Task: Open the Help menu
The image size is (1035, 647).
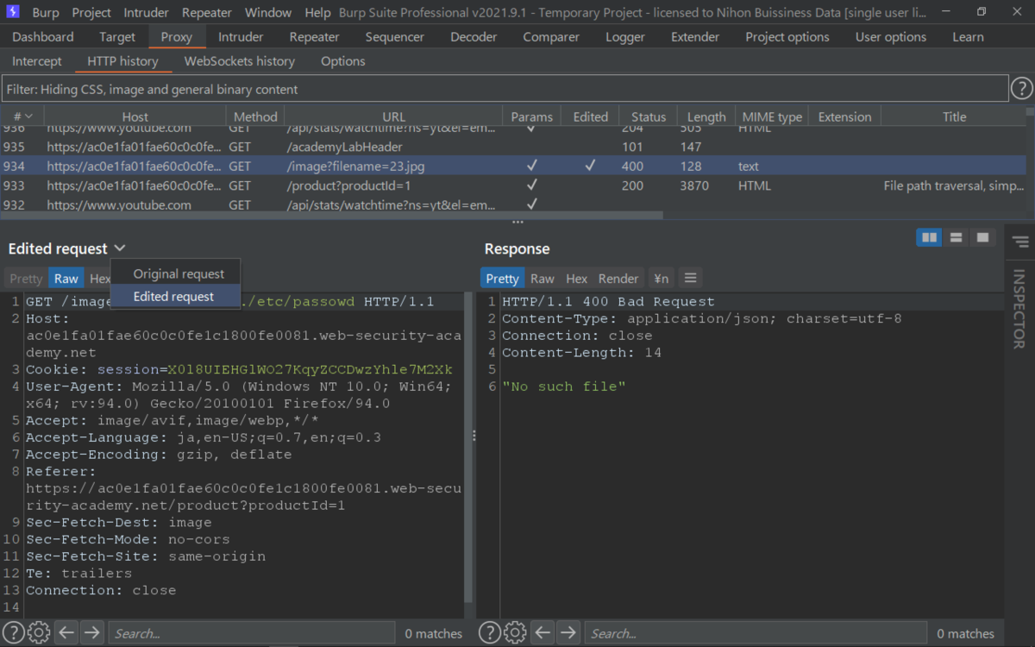Action: point(317,12)
